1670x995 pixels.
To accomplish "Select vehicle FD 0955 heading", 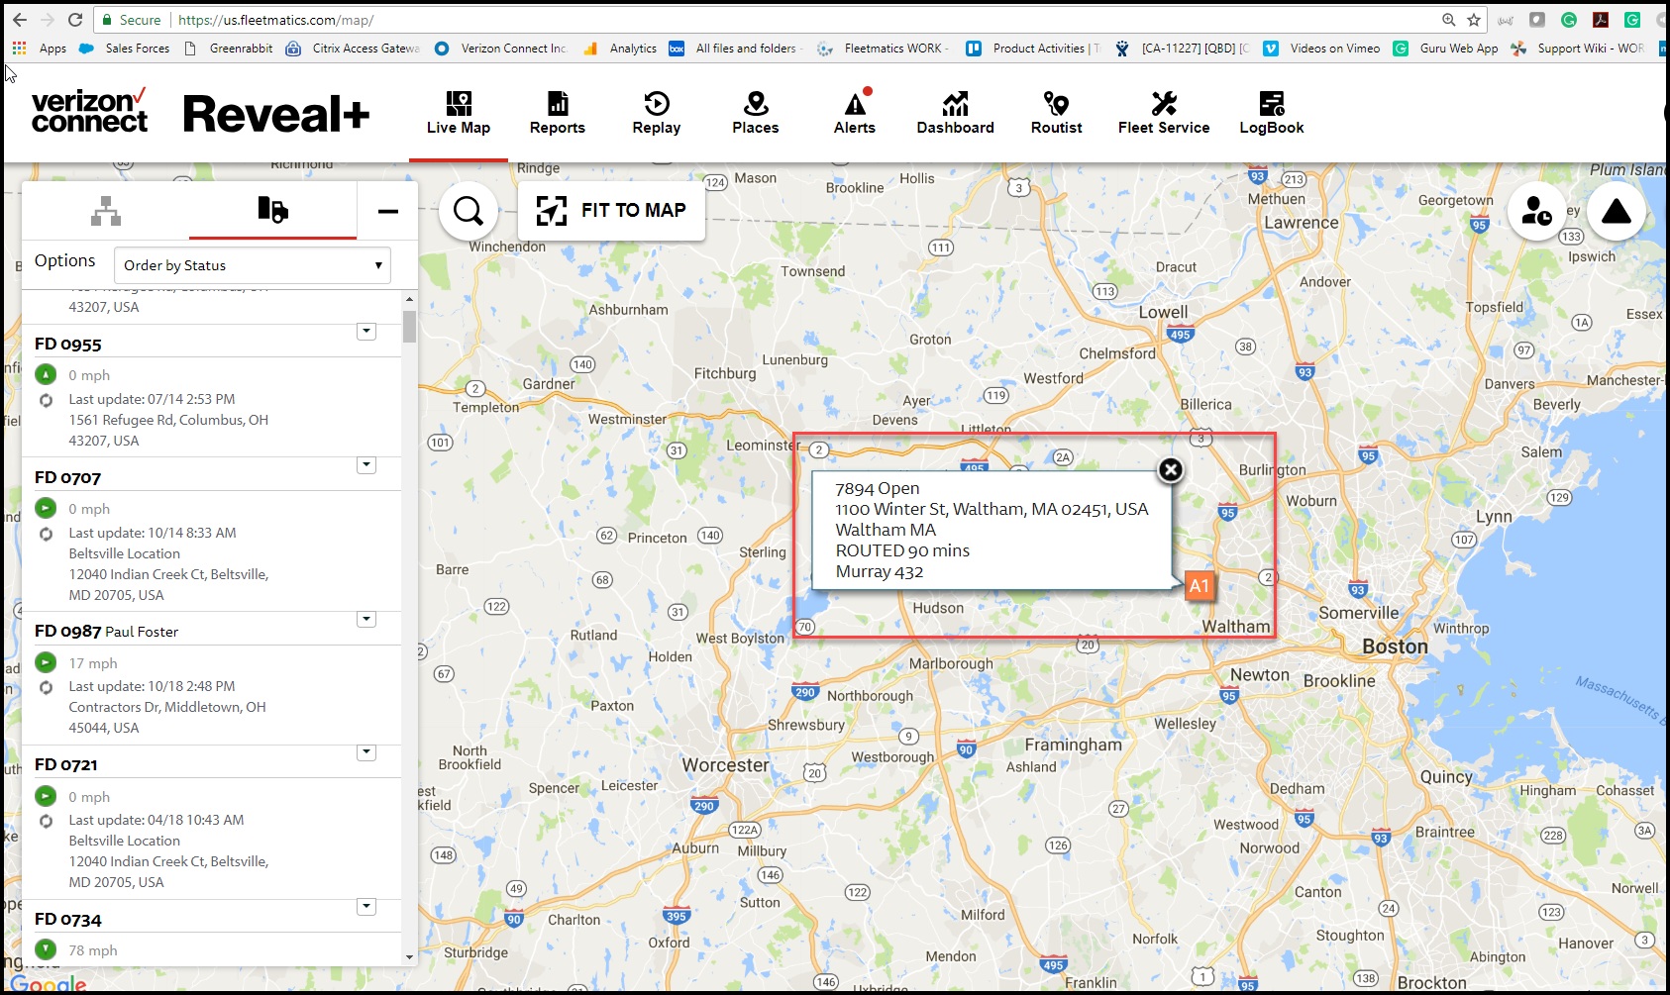I will pos(68,345).
